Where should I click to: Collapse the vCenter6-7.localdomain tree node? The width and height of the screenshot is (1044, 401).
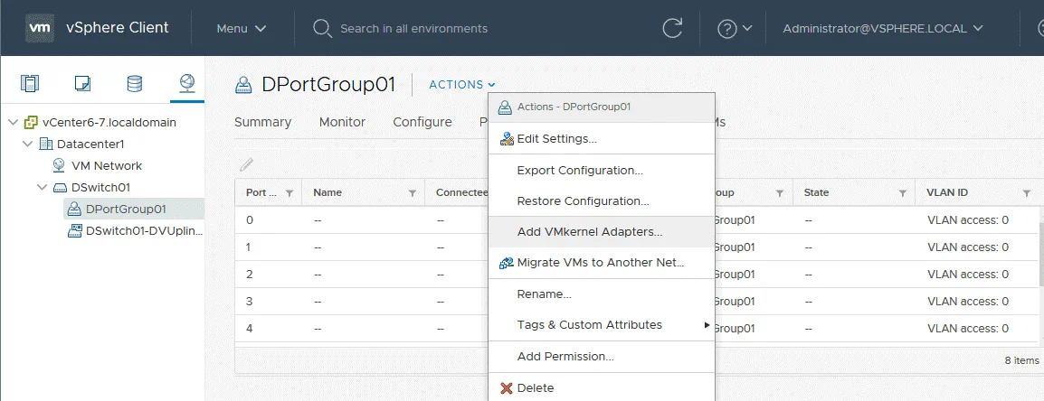coord(12,122)
